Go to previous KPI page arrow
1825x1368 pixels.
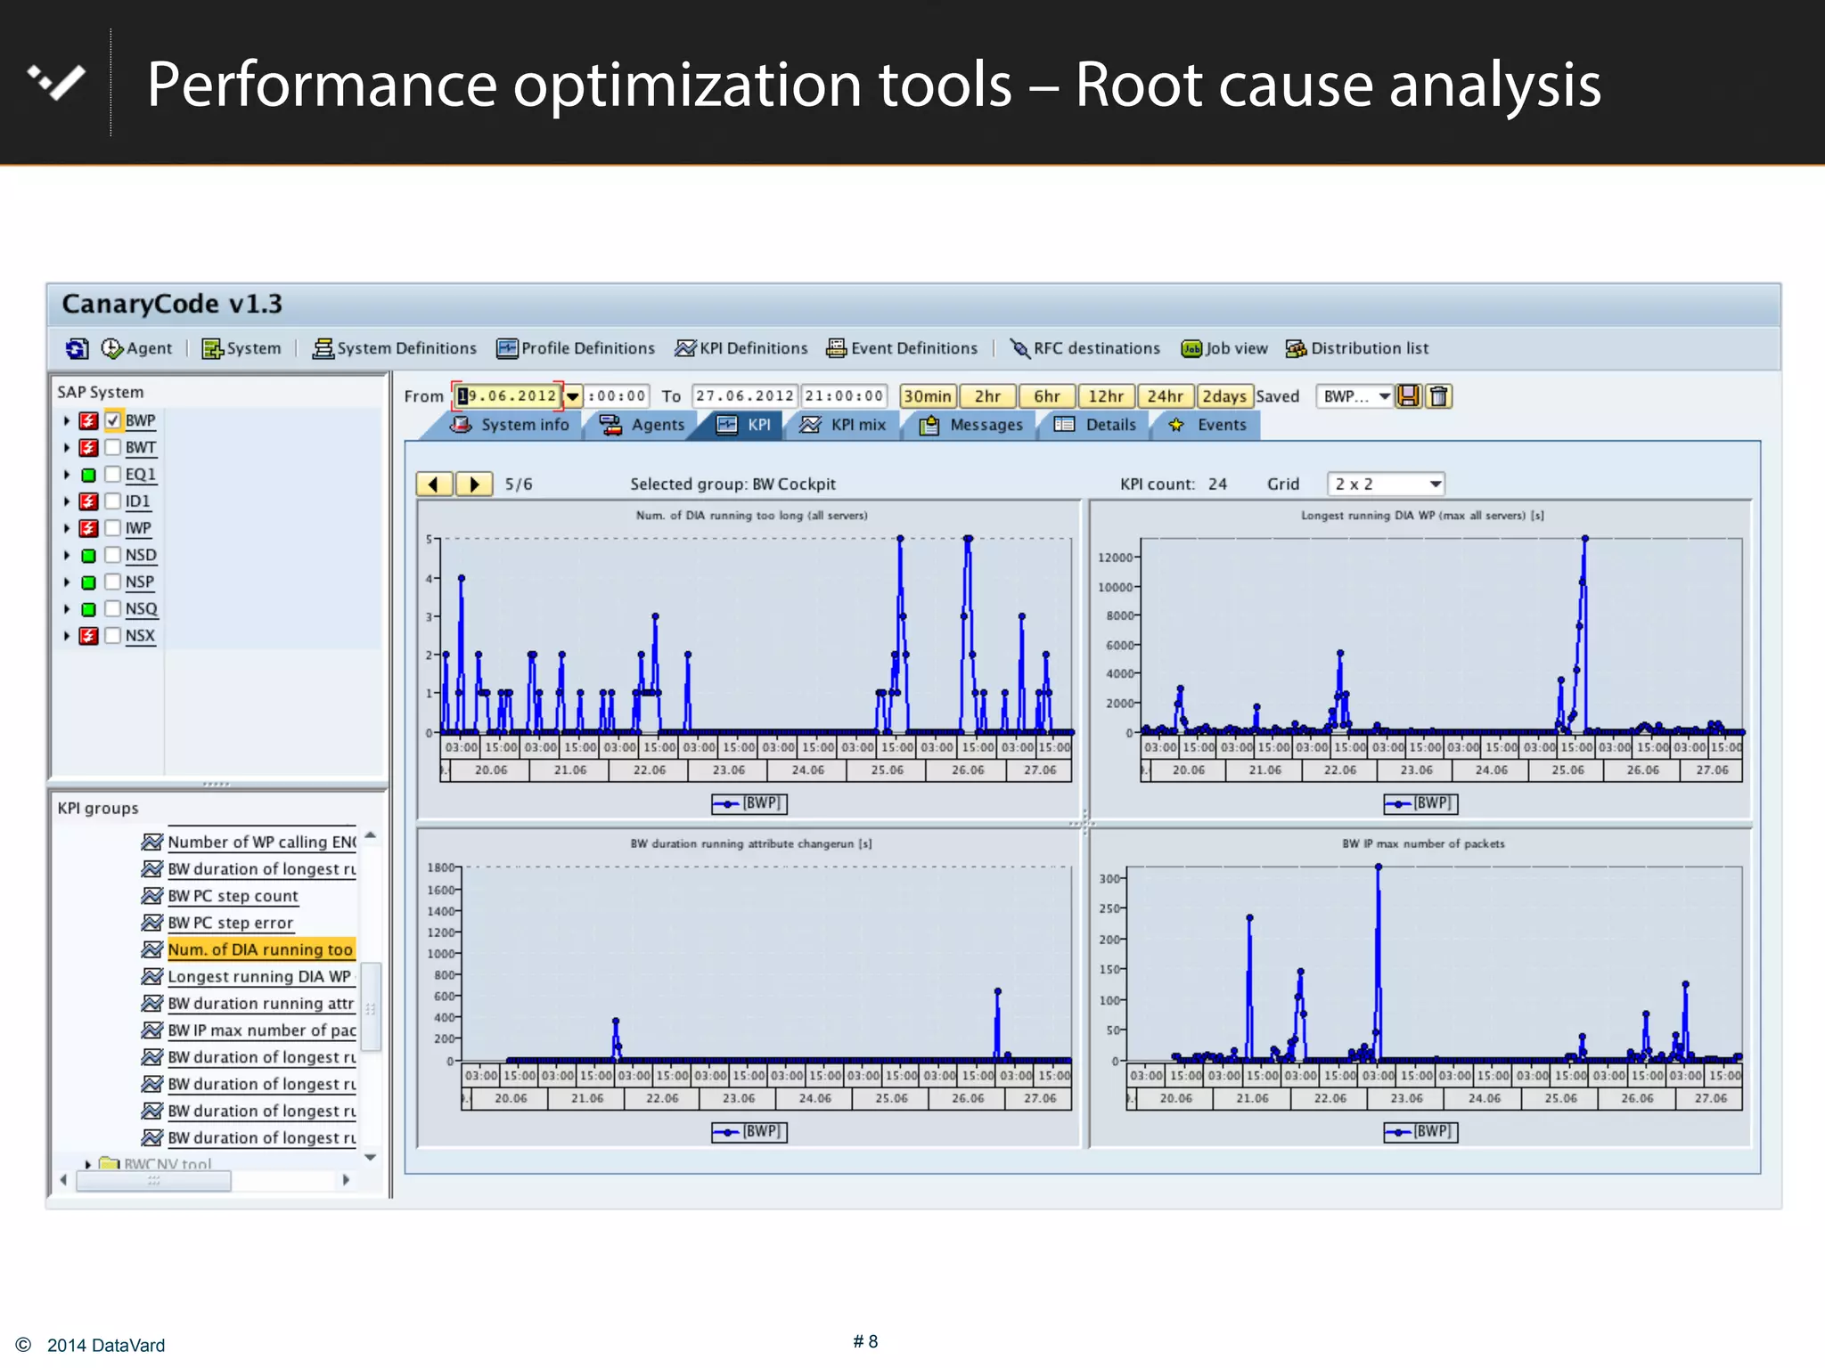tap(435, 484)
